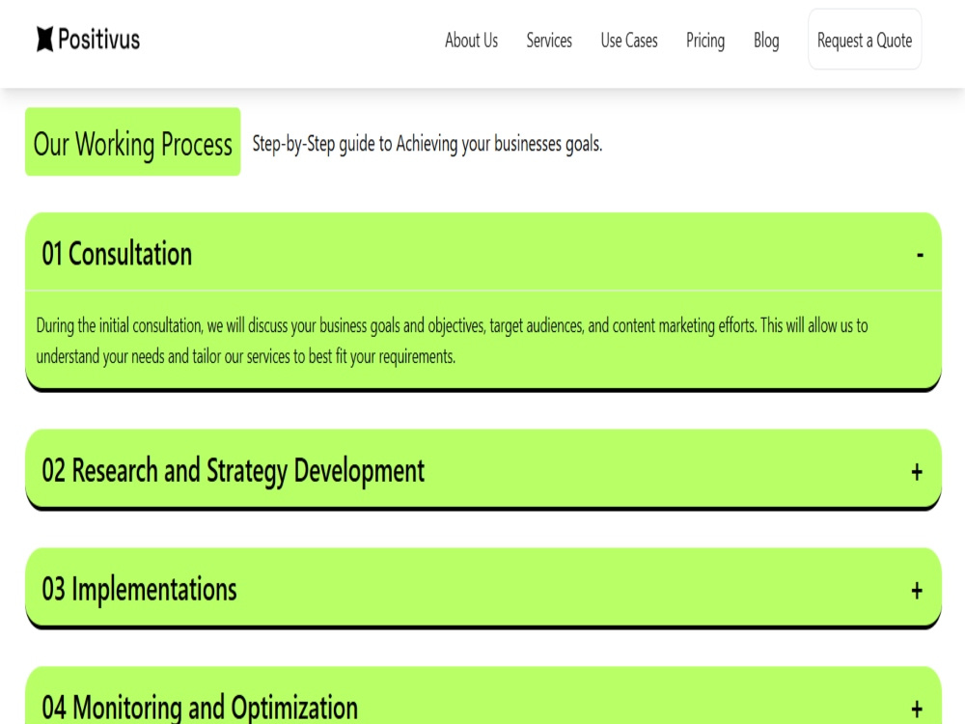Click the Positivus brand name text

pyautogui.click(x=99, y=40)
